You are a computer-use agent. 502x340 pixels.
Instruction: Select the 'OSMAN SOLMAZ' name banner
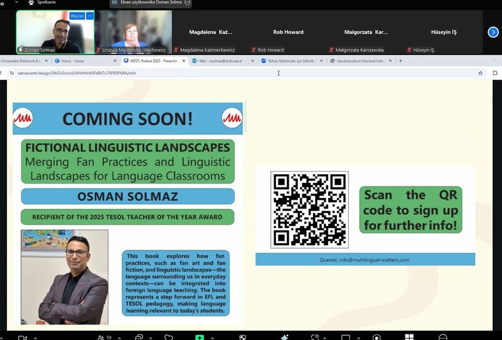pyautogui.click(x=128, y=196)
